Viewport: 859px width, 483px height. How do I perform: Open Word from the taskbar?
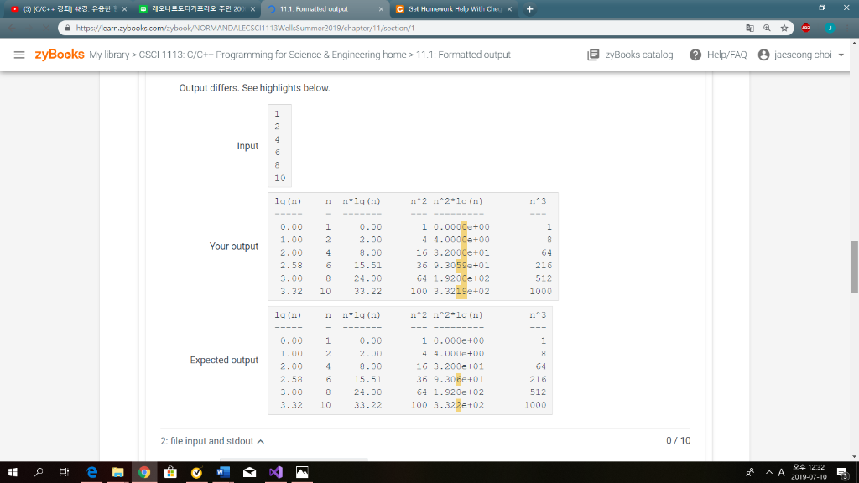(222, 472)
